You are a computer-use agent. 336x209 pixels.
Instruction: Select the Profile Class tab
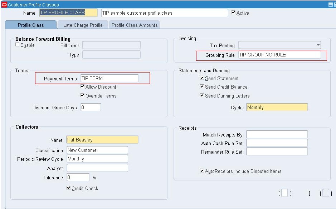click(30, 25)
